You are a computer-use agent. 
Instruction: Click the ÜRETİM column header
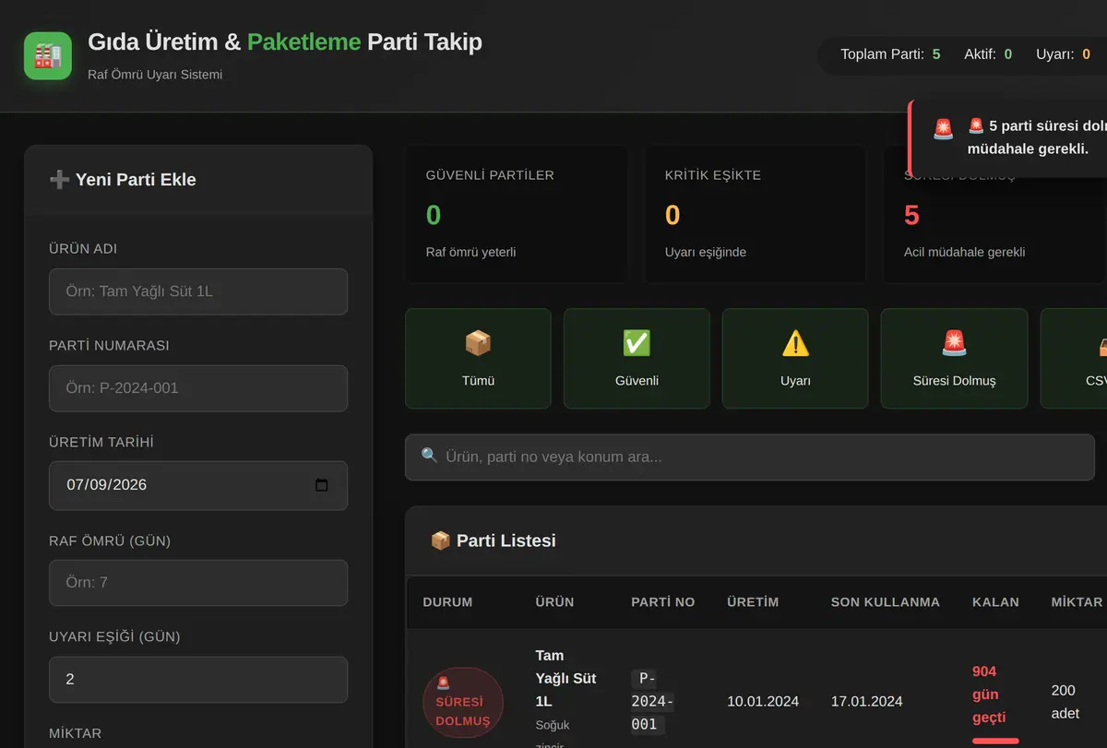tap(753, 602)
